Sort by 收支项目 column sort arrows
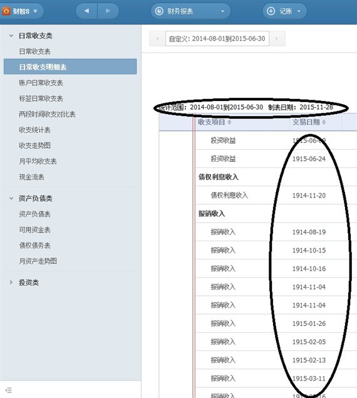 pyautogui.click(x=229, y=122)
